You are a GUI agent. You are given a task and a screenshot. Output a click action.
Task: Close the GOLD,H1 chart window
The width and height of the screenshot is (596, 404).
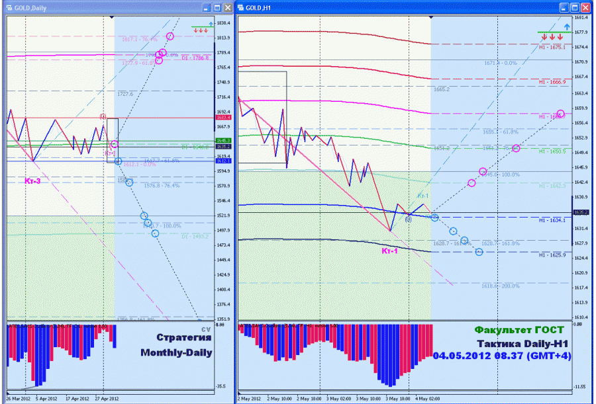click(x=585, y=7)
